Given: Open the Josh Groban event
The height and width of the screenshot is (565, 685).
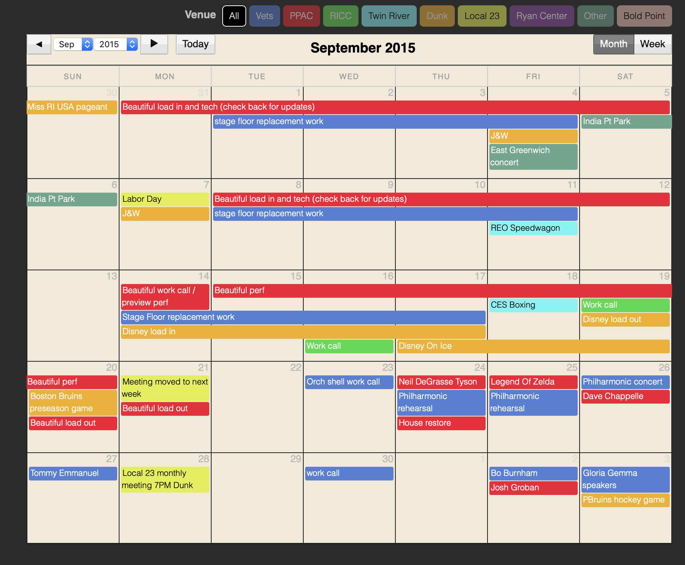Looking at the screenshot, I should tap(533, 488).
